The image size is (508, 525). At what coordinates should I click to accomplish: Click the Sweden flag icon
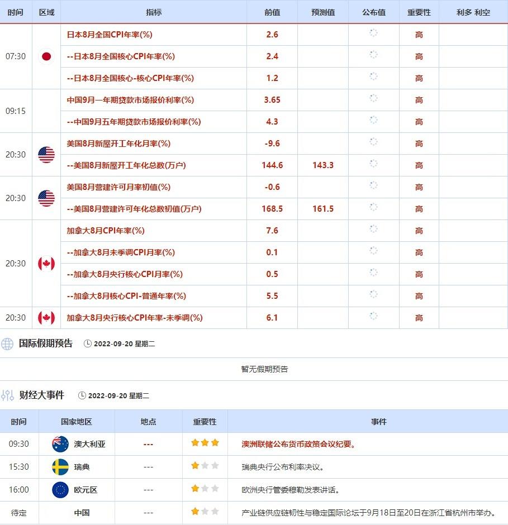point(60,467)
